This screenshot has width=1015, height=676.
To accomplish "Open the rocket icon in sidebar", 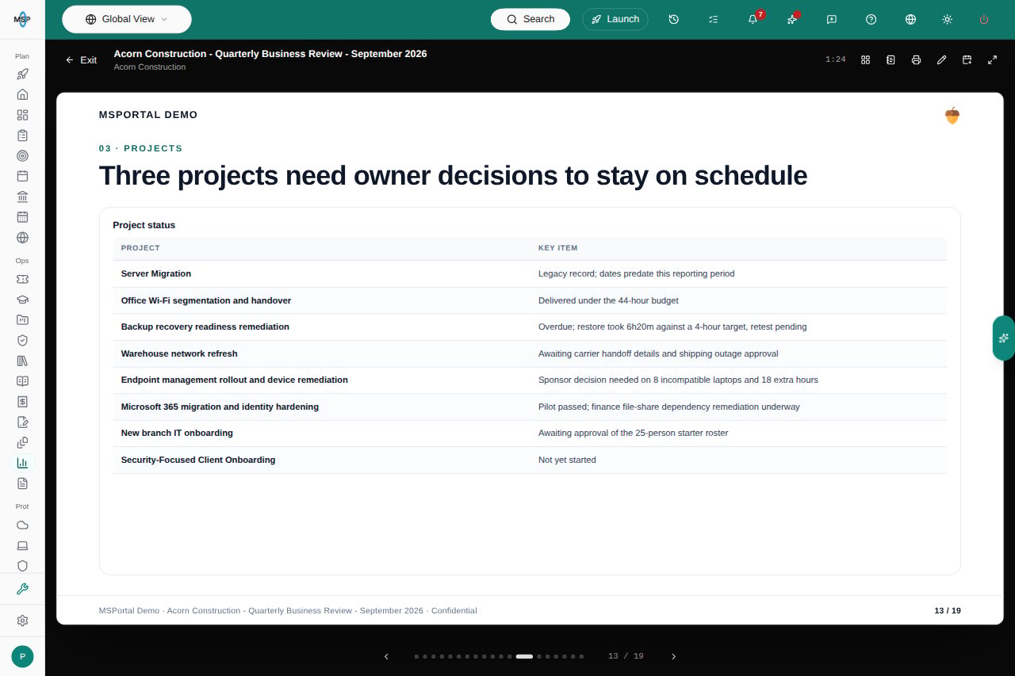I will 22,74.
